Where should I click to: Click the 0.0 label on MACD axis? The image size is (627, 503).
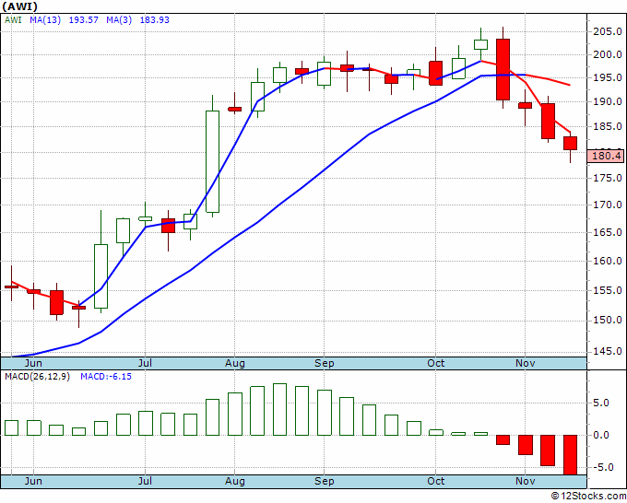(x=601, y=435)
